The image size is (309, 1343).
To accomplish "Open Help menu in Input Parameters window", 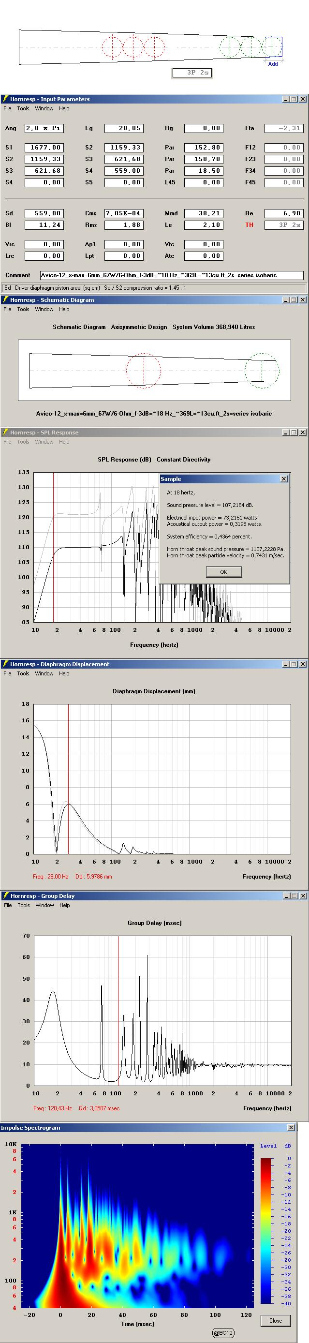I will 64,108.
